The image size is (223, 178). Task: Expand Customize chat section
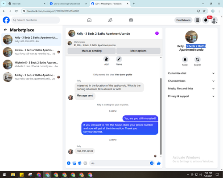point(191,73)
